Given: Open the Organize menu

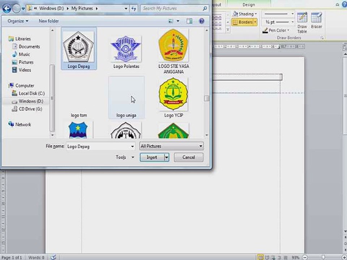Looking at the screenshot, I should [18, 21].
